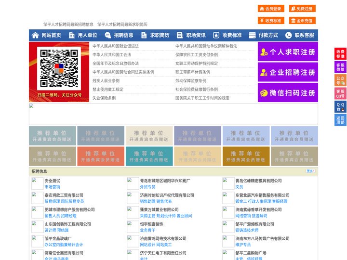Open 职场资讯 navigation item
This screenshot has width=347, height=260.
(x=196, y=35)
